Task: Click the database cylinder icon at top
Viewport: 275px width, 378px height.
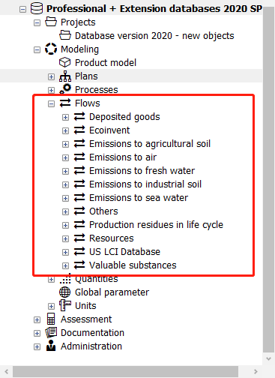Action: point(37,8)
